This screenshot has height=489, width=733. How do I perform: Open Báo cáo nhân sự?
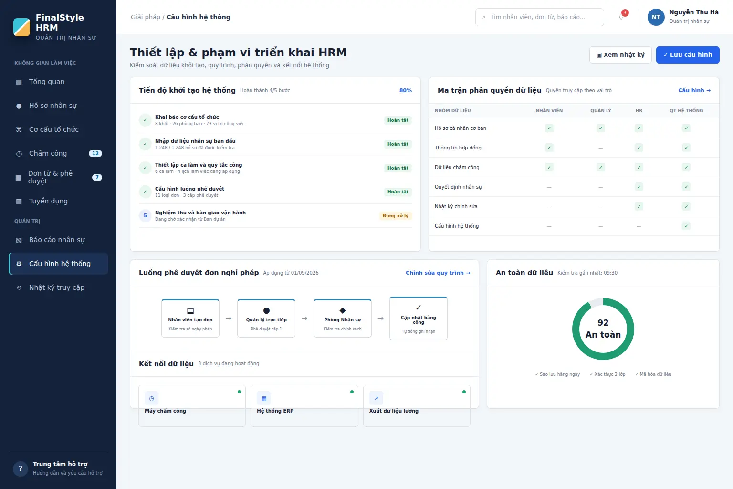58,240
